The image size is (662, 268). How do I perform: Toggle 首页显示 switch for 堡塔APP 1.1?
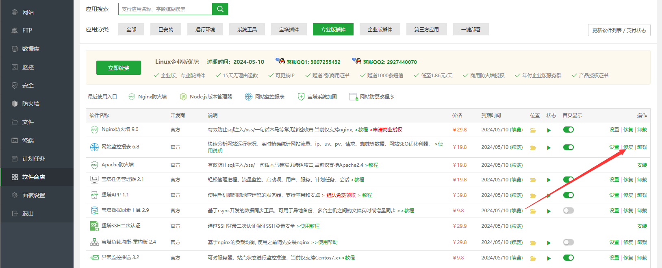[569, 195]
